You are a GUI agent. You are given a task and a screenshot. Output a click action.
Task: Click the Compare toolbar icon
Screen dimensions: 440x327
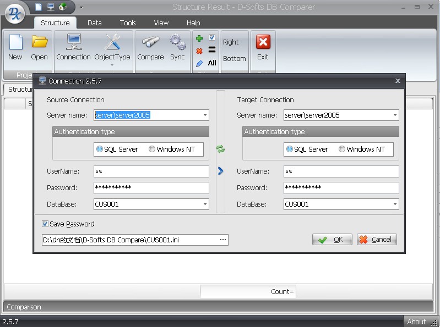tap(150, 43)
